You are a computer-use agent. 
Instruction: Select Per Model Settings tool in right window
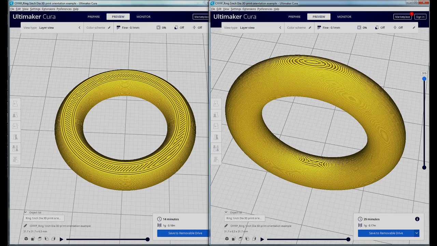[216, 148]
